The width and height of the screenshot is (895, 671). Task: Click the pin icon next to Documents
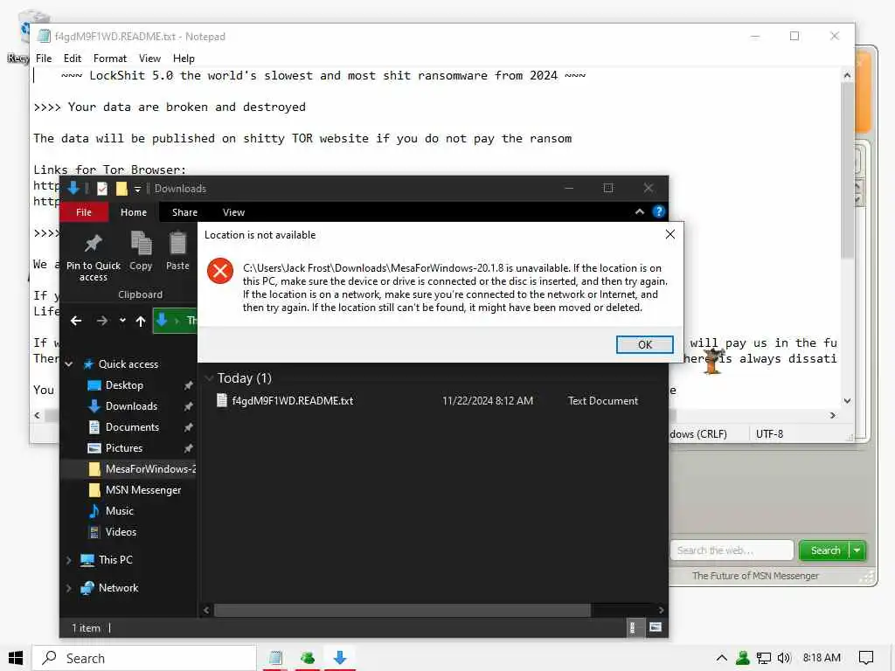click(x=188, y=427)
